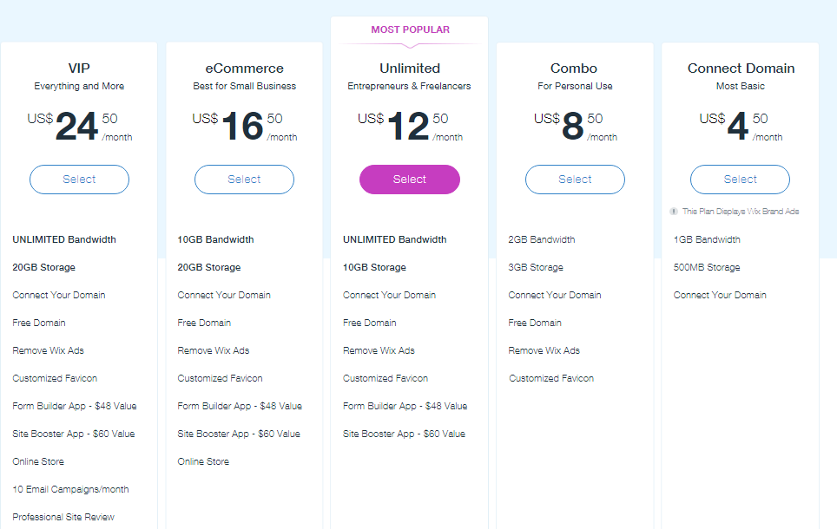Click 'This Plan Displays Wix Brand Ads' text
This screenshot has width=837, height=529.
pos(741,212)
